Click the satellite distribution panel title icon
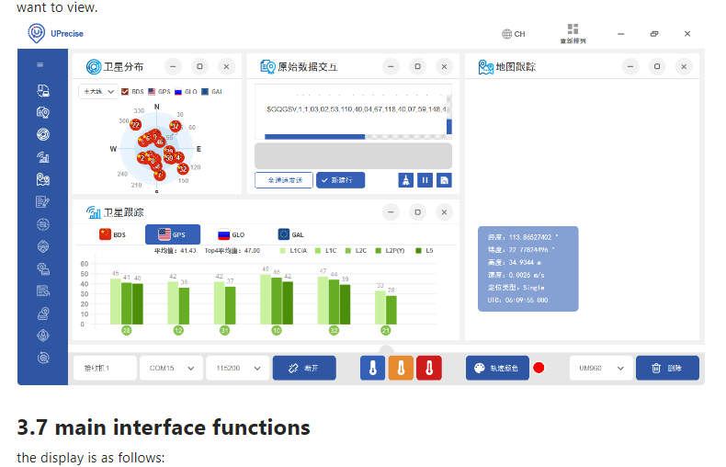This screenshot has width=726, height=467. [94, 67]
